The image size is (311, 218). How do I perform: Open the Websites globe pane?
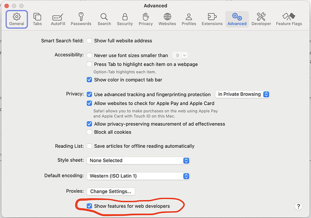click(x=167, y=19)
